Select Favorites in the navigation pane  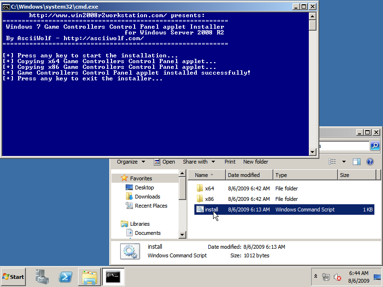pos(141,178)
